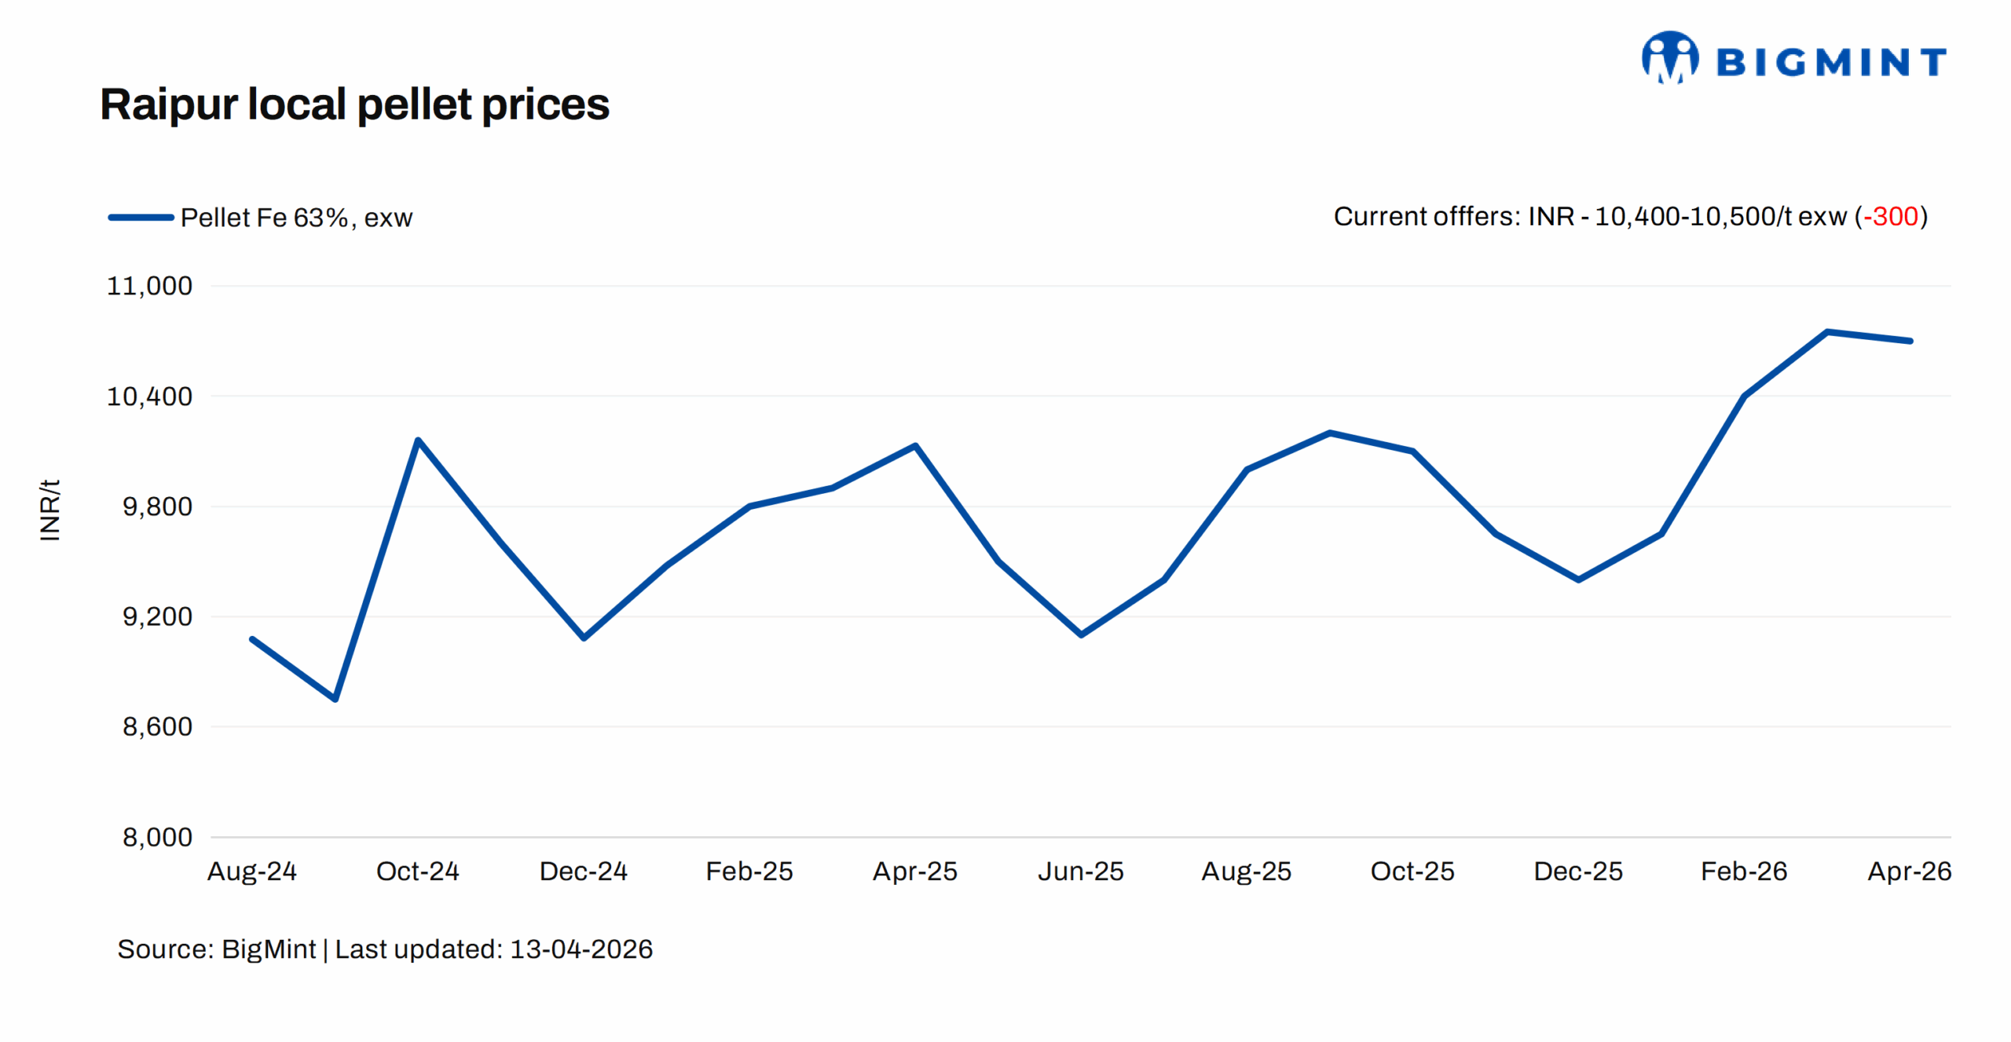This screenshot has height=1042, width=2011.
Task: Click the 8,000 y-axis baseline label
Action: click(157, 837)
